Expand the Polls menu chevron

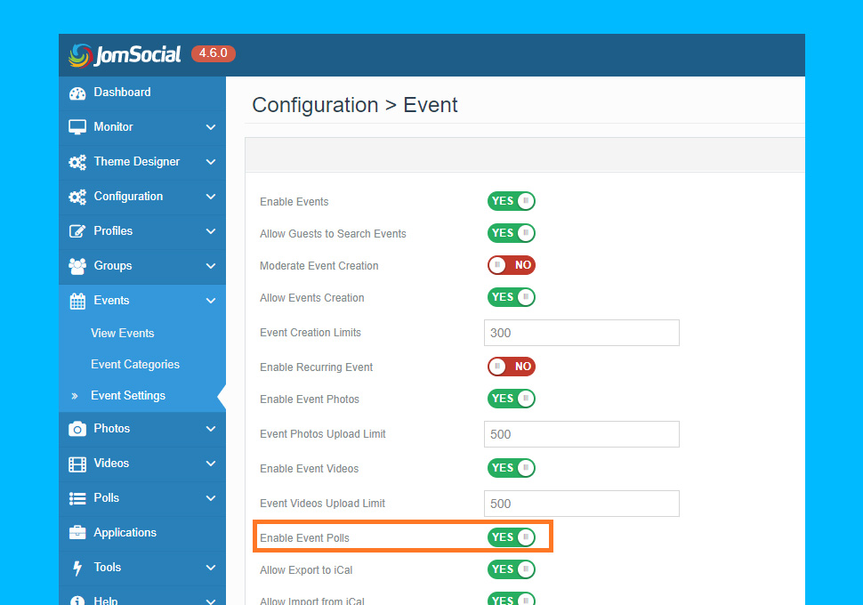tap(211, 498)
